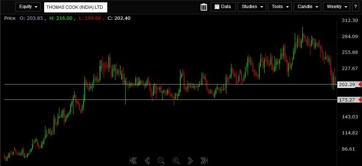Click the 202.29 price level label

coord(347,85)
